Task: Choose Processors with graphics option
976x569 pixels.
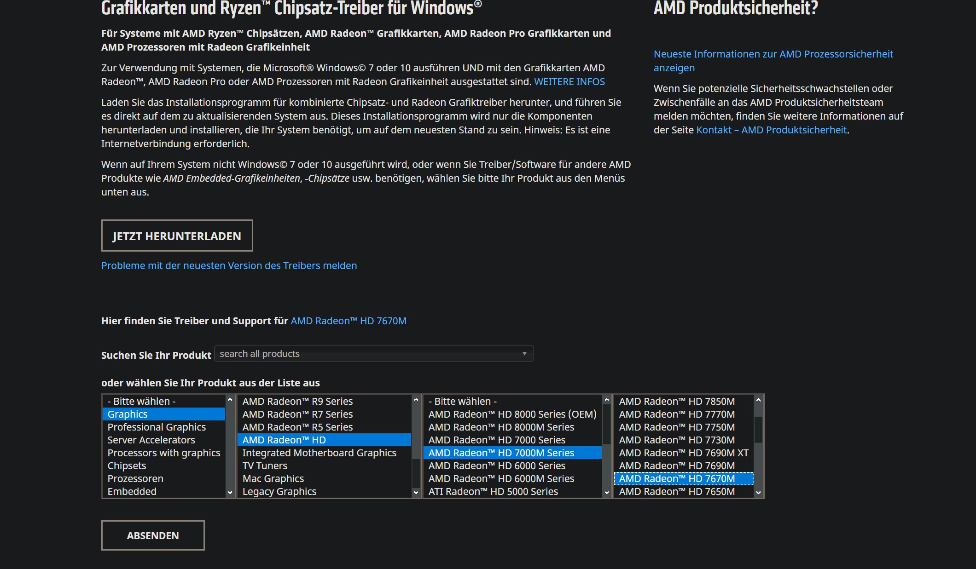Action: click(163, 453)
